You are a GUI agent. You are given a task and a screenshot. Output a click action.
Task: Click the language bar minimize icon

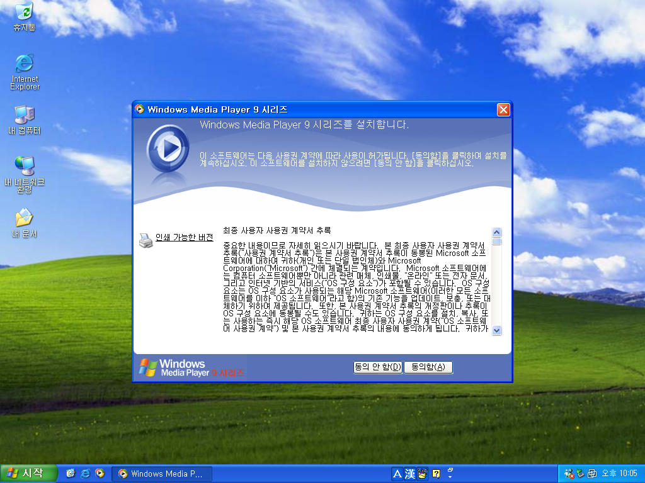[x=450, y=470]
